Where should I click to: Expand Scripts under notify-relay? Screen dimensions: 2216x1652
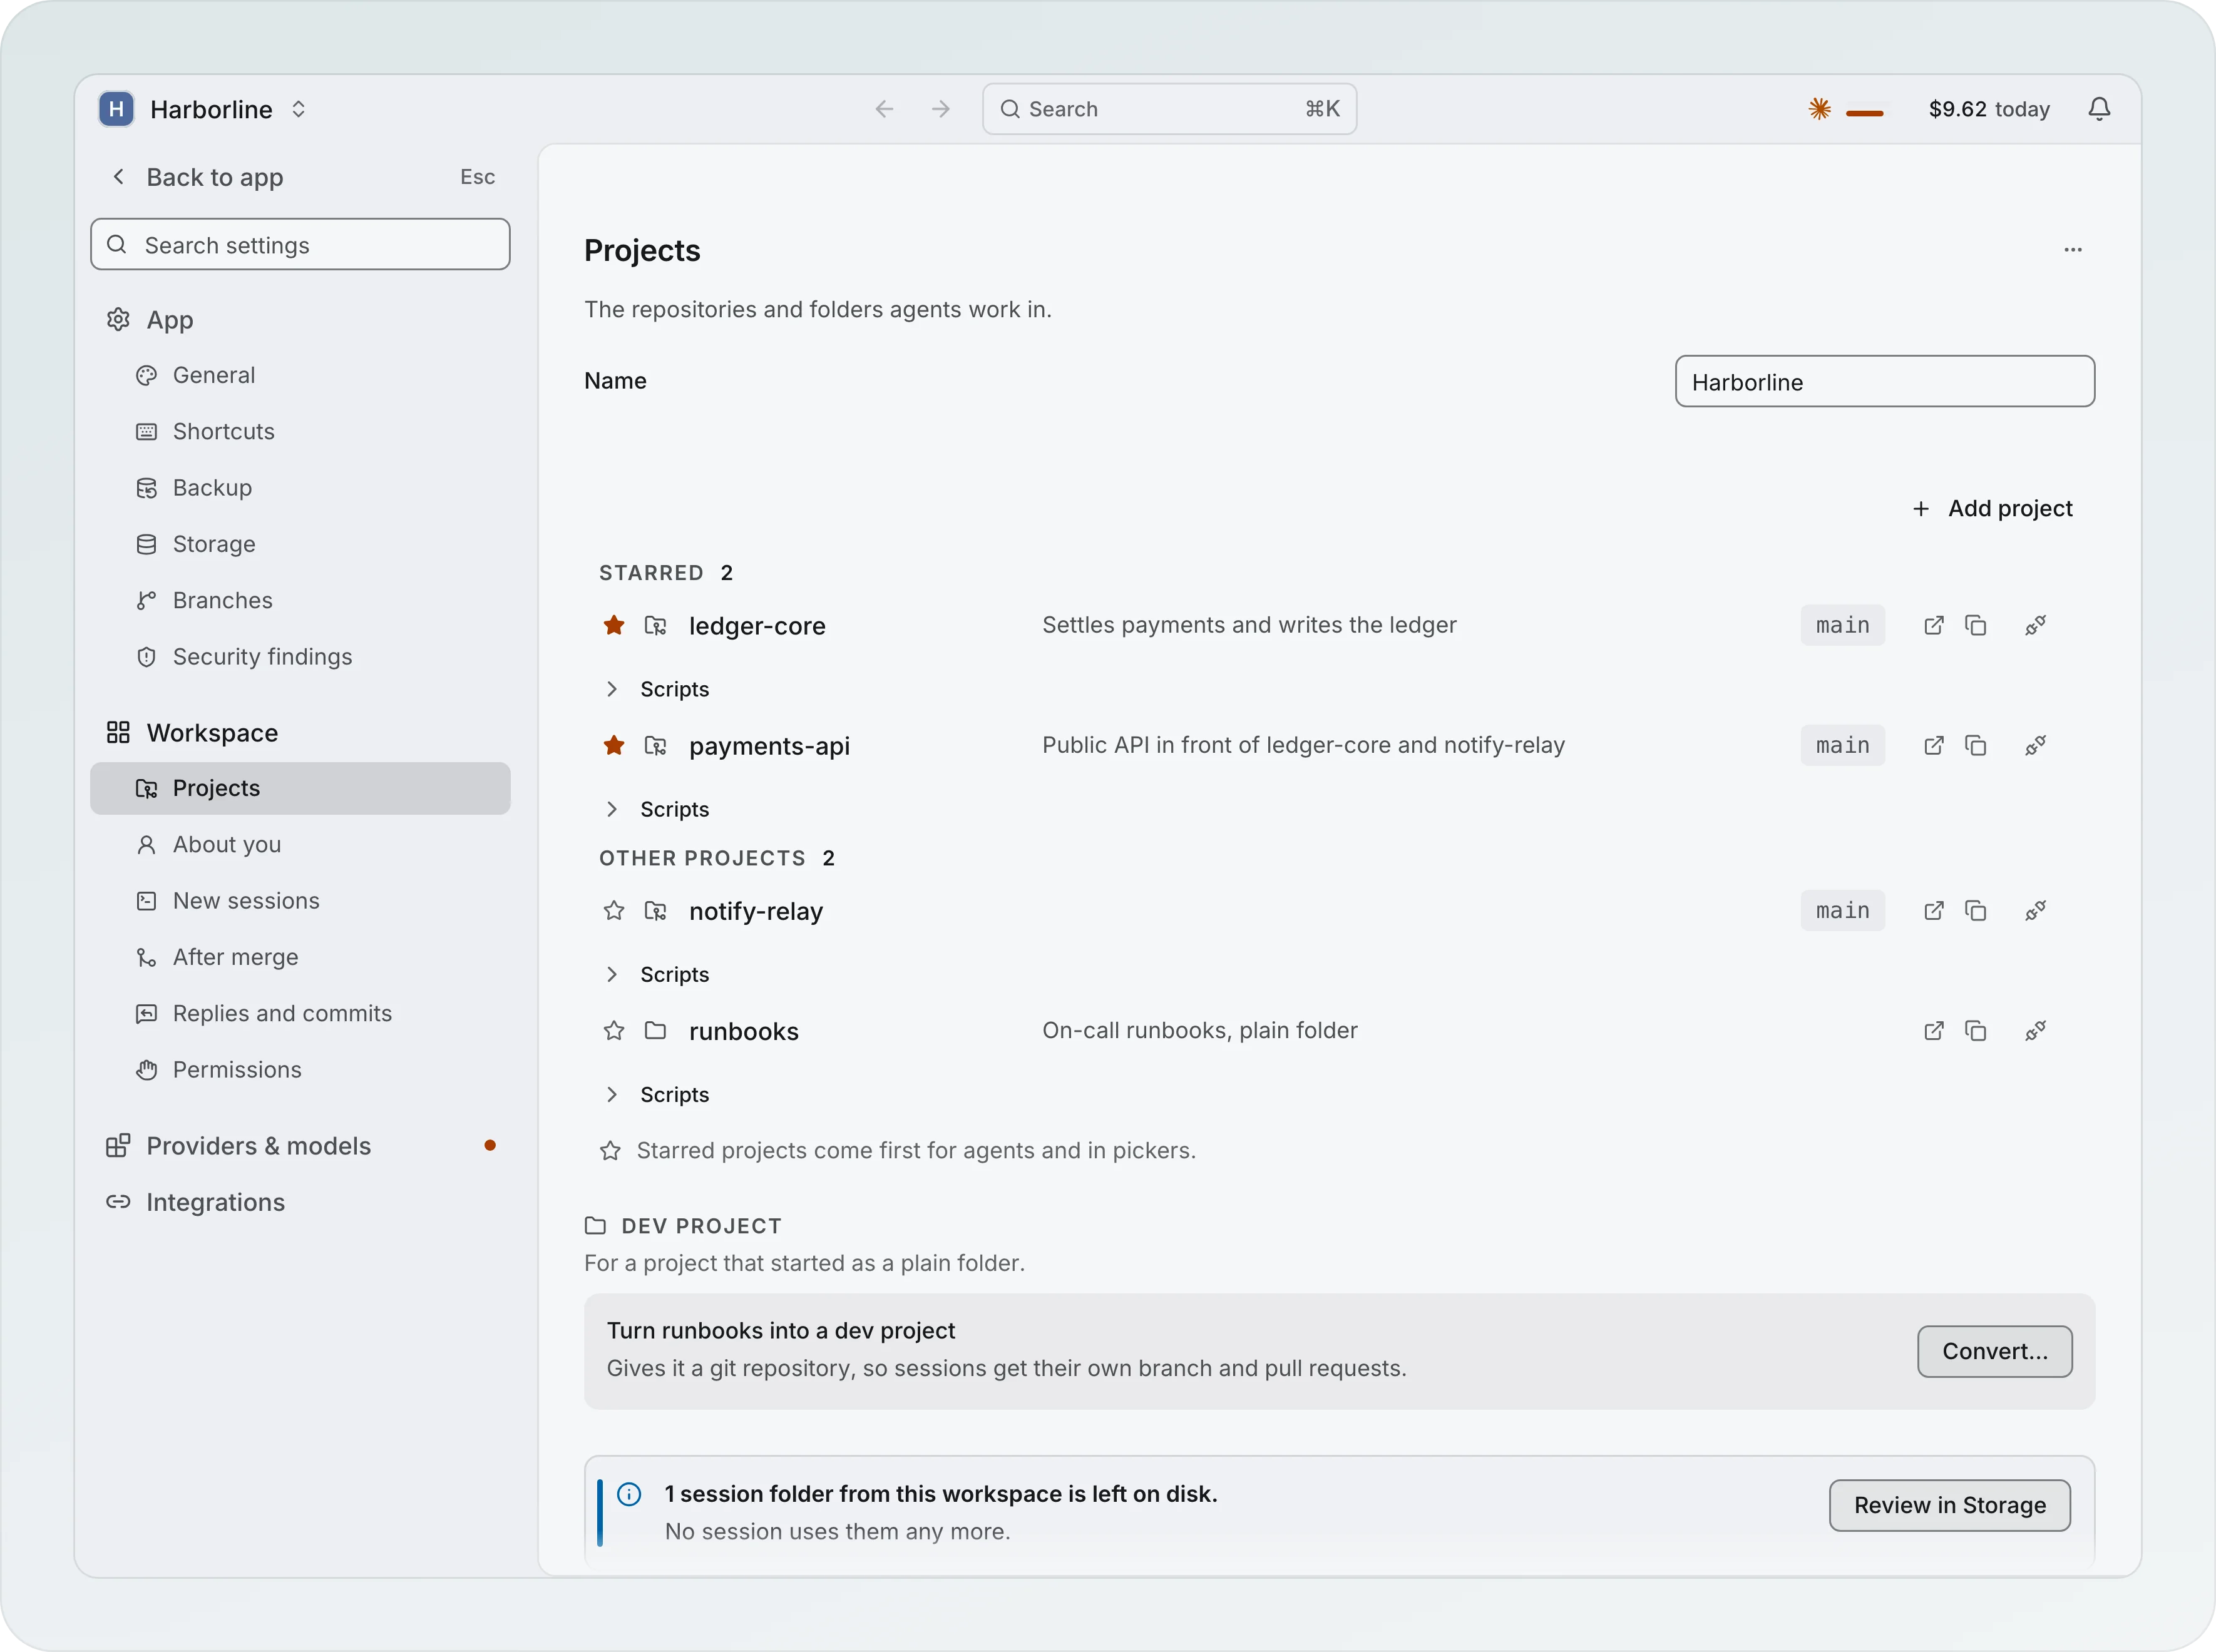656,975
